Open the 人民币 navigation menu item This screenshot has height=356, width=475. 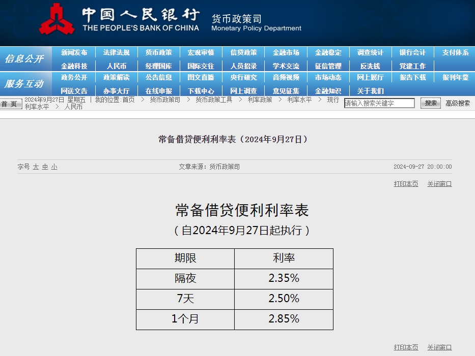[116, 66]
